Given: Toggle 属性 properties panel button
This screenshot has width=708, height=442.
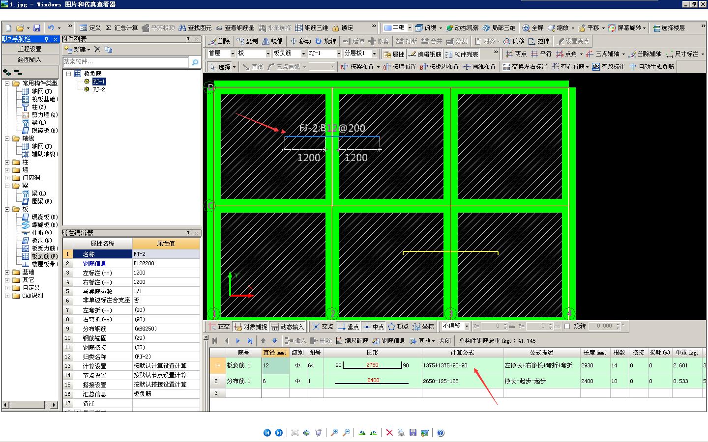Looking at the screenshot, I should pos(394,54).
